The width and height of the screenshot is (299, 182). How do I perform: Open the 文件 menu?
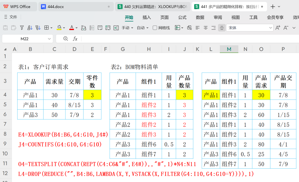11,17
